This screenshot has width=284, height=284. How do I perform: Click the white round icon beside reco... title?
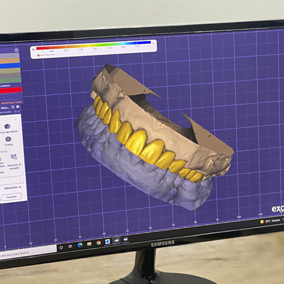18,107
